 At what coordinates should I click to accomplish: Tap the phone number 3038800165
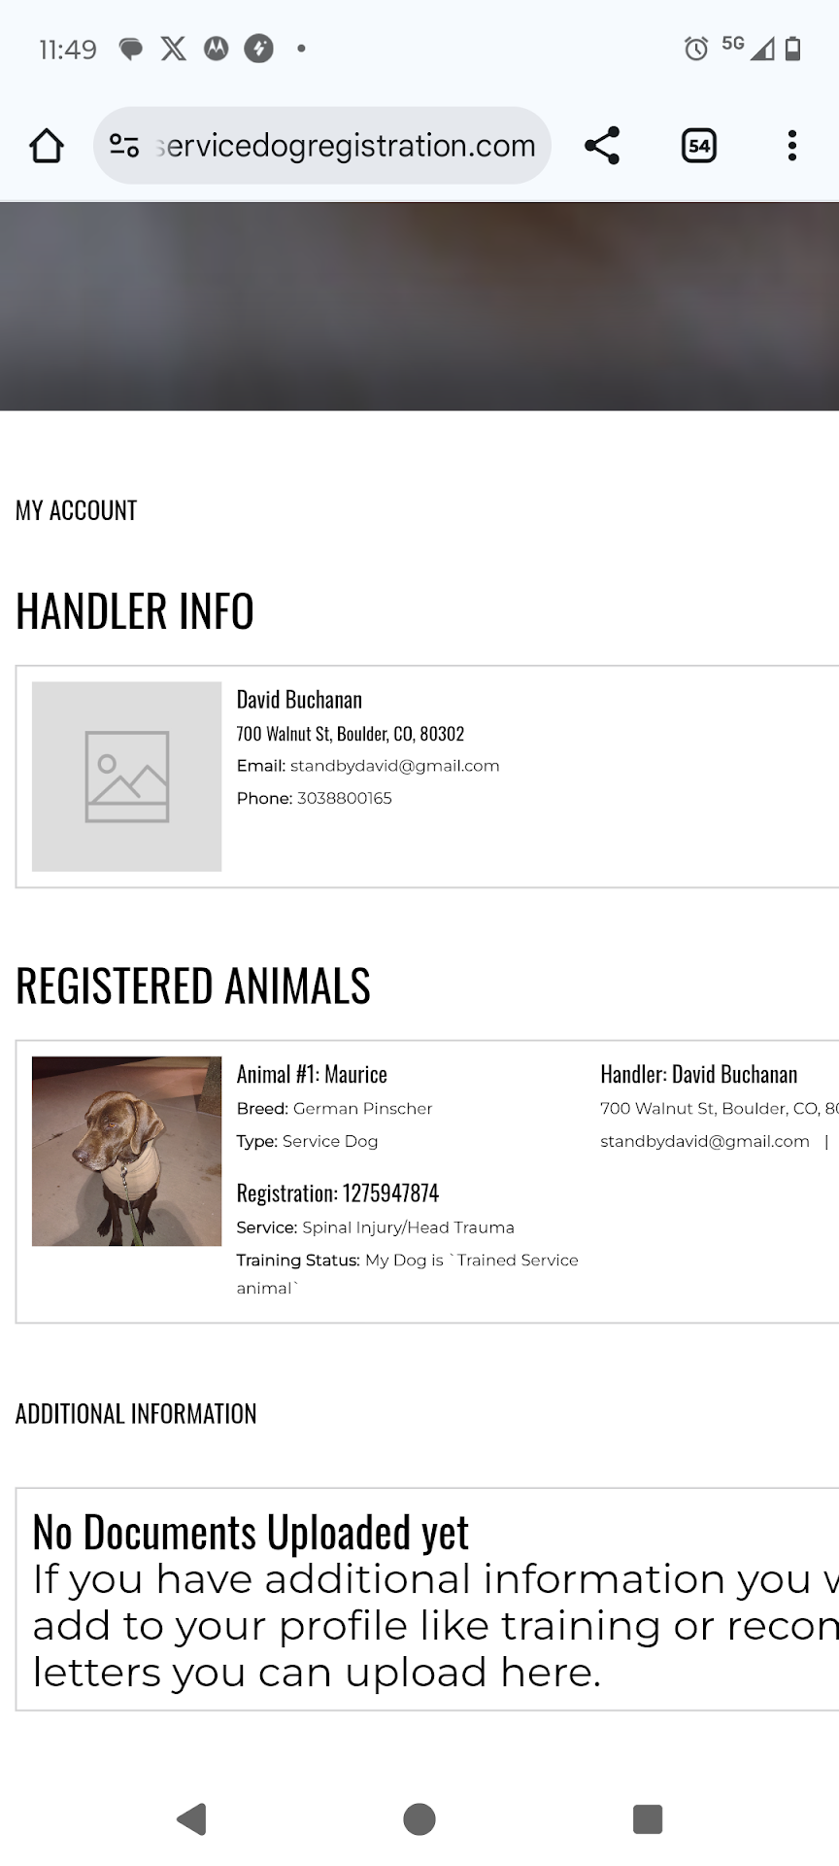tap(344, 798)
